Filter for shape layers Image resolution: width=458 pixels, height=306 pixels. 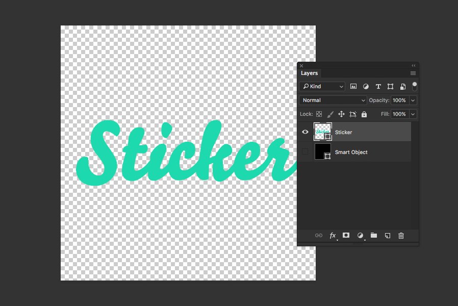390,86
